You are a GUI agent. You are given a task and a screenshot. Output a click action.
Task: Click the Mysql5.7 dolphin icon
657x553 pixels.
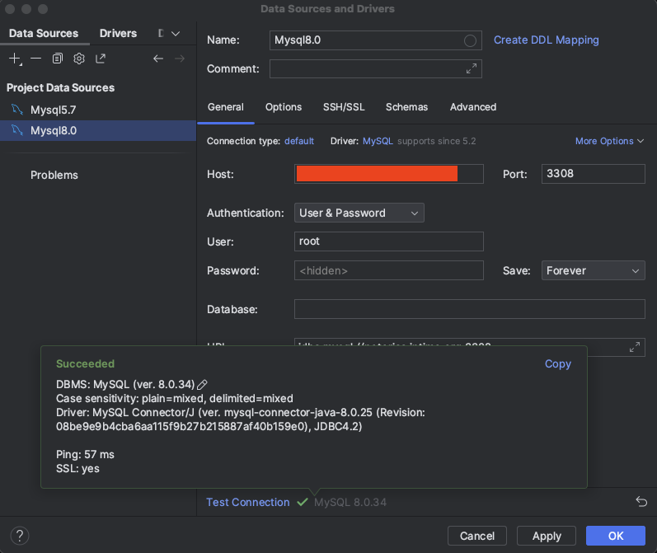(x=17, y=110)
